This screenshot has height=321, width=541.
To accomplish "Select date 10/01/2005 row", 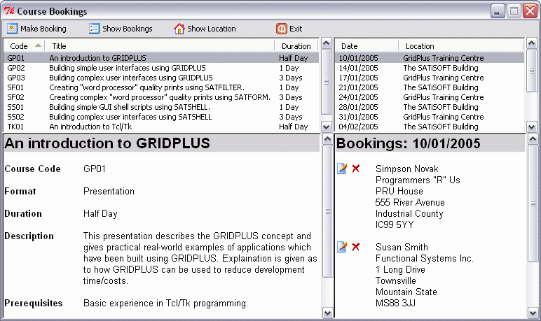I will 430,58.
